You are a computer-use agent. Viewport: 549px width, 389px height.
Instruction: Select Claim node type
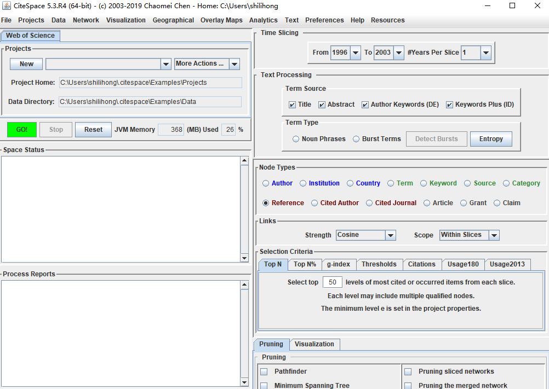coord(497,203)
